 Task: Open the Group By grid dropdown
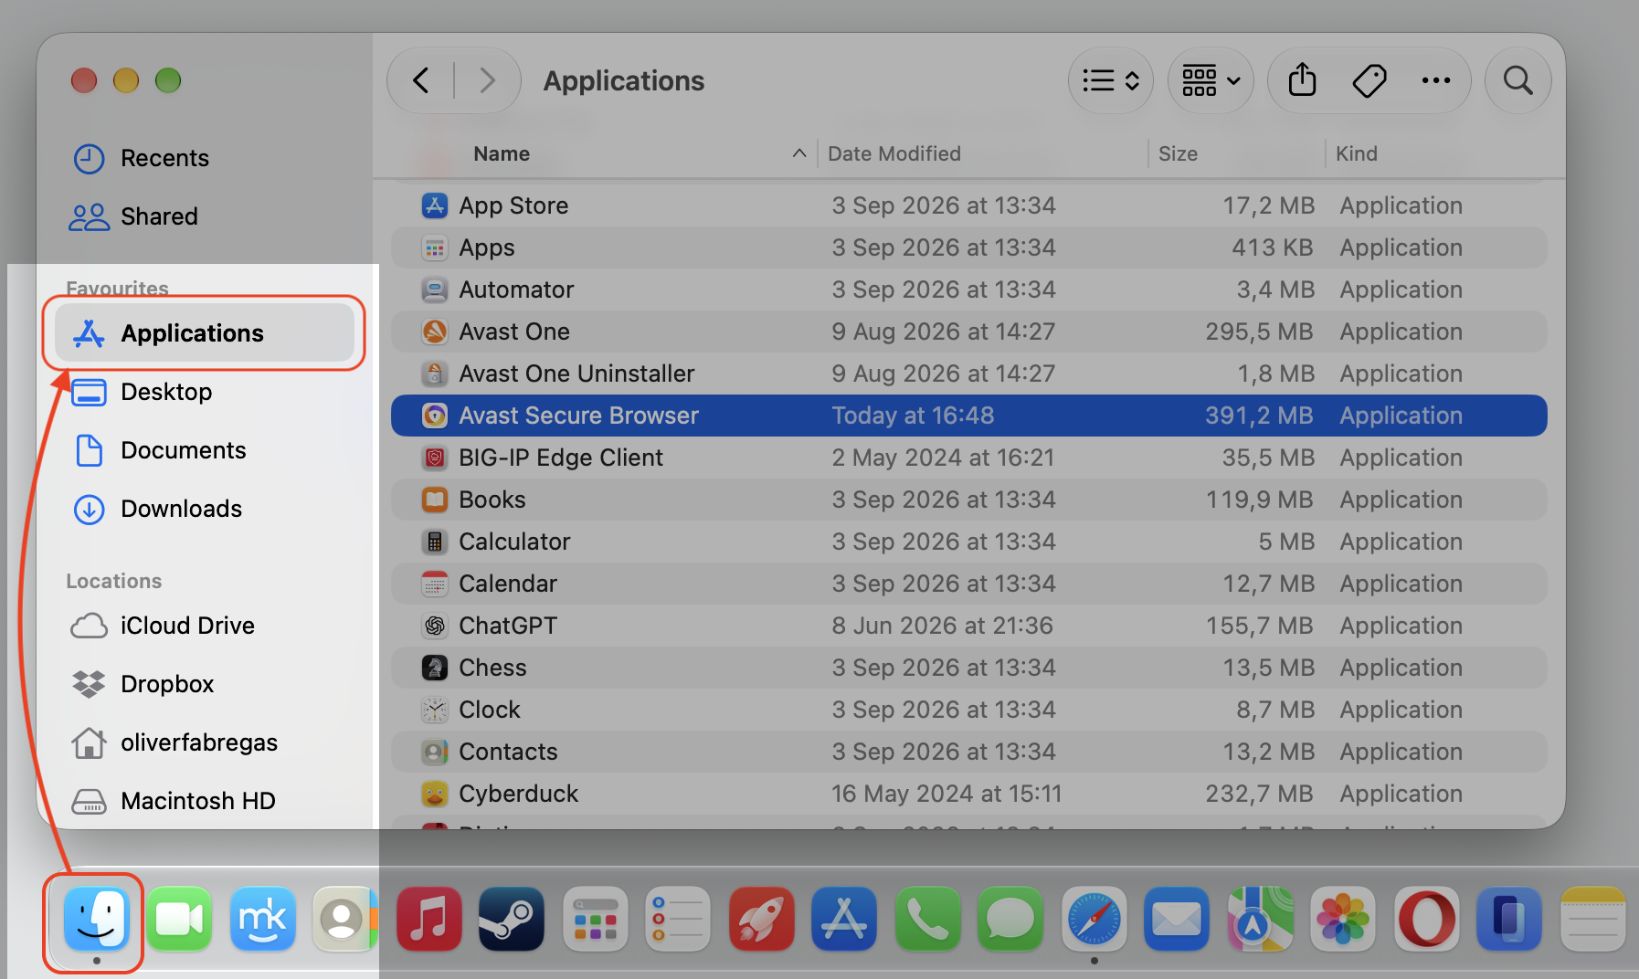(1211, 80)
